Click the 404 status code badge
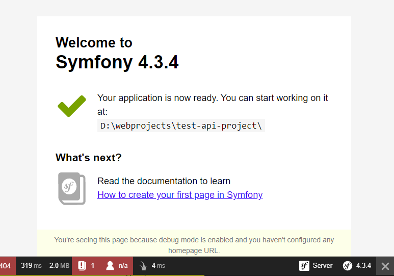 point(6,266)
